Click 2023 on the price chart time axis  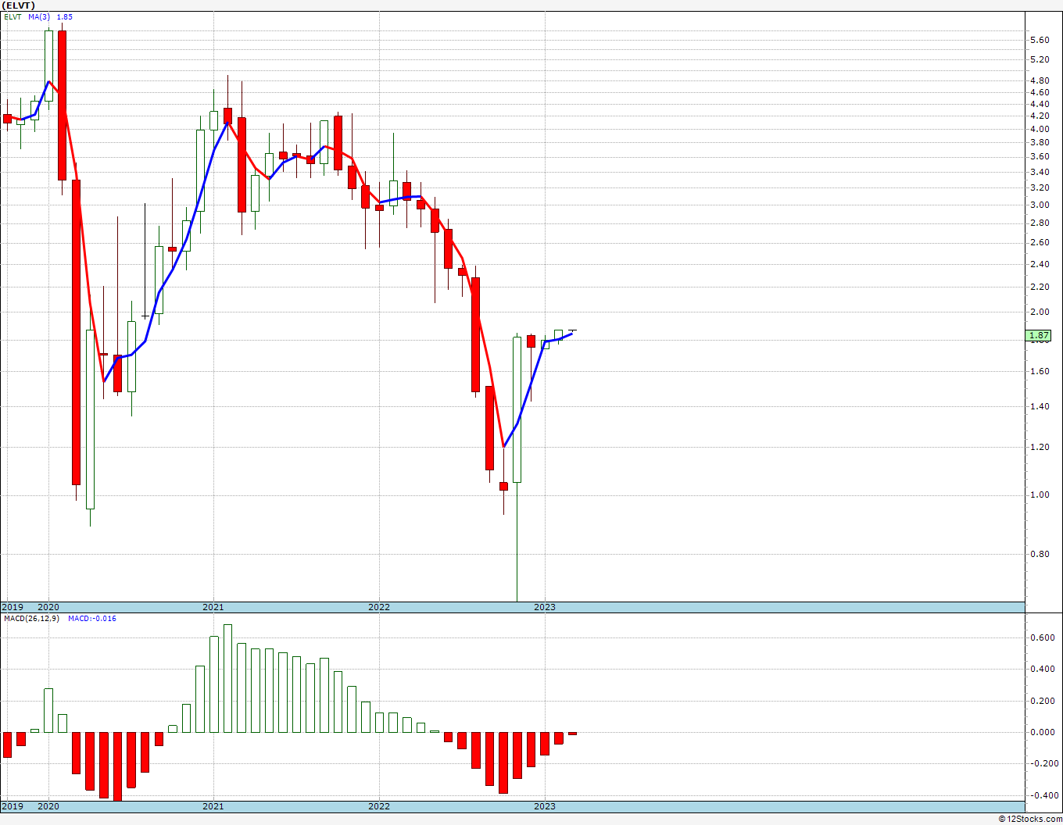pos(545,607)
